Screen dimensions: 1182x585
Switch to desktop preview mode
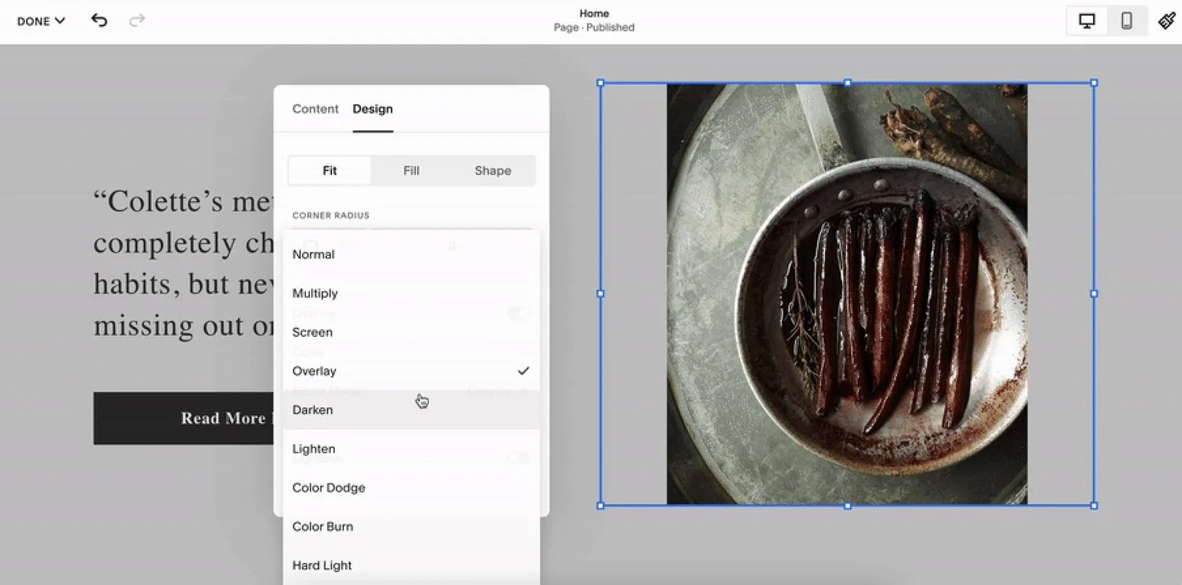click(1086, 20)
